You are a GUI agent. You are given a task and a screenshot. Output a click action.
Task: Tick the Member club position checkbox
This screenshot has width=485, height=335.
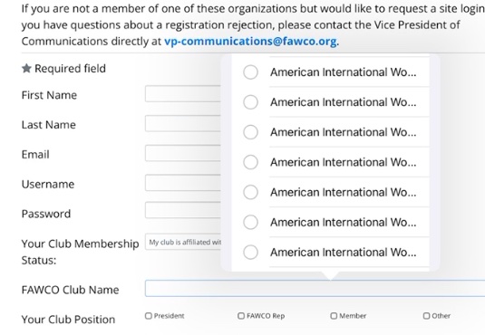coord(334,316)
